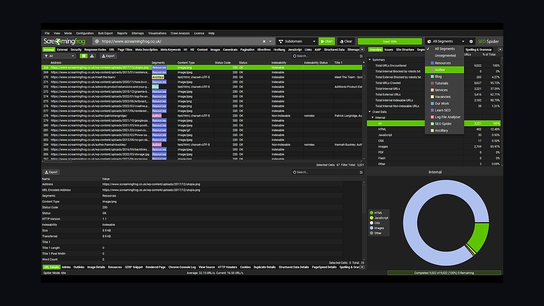This screenshot has height=306, width=544.
Task: Select All Segments checked option
Action: (x=444, y=49)
